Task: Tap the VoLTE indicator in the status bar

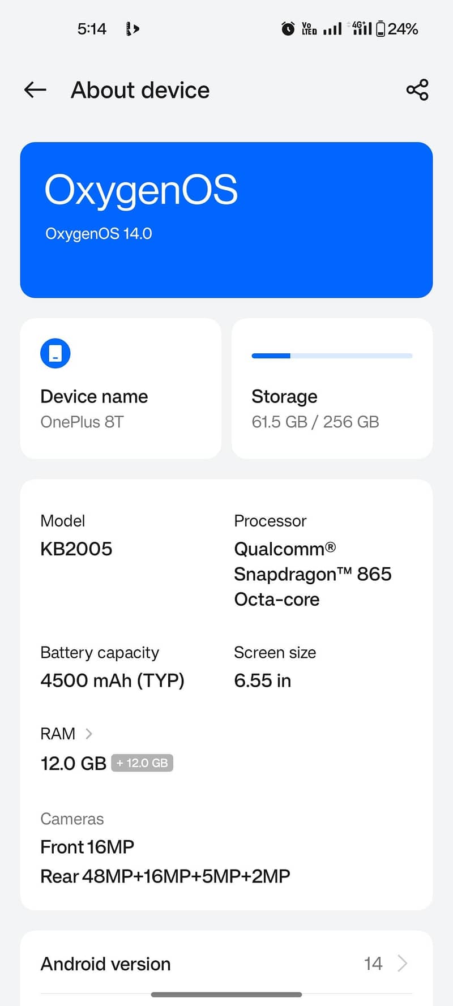Action: tap(309, 28)
